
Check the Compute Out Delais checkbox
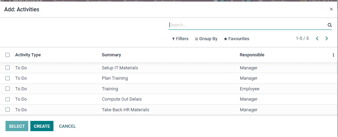click(8, 99)
